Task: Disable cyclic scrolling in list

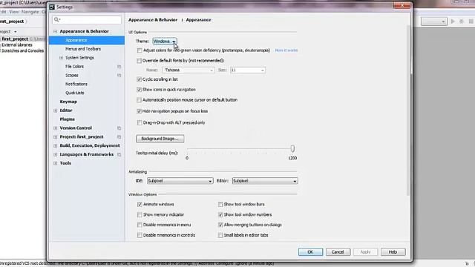Action: point(139,79)
